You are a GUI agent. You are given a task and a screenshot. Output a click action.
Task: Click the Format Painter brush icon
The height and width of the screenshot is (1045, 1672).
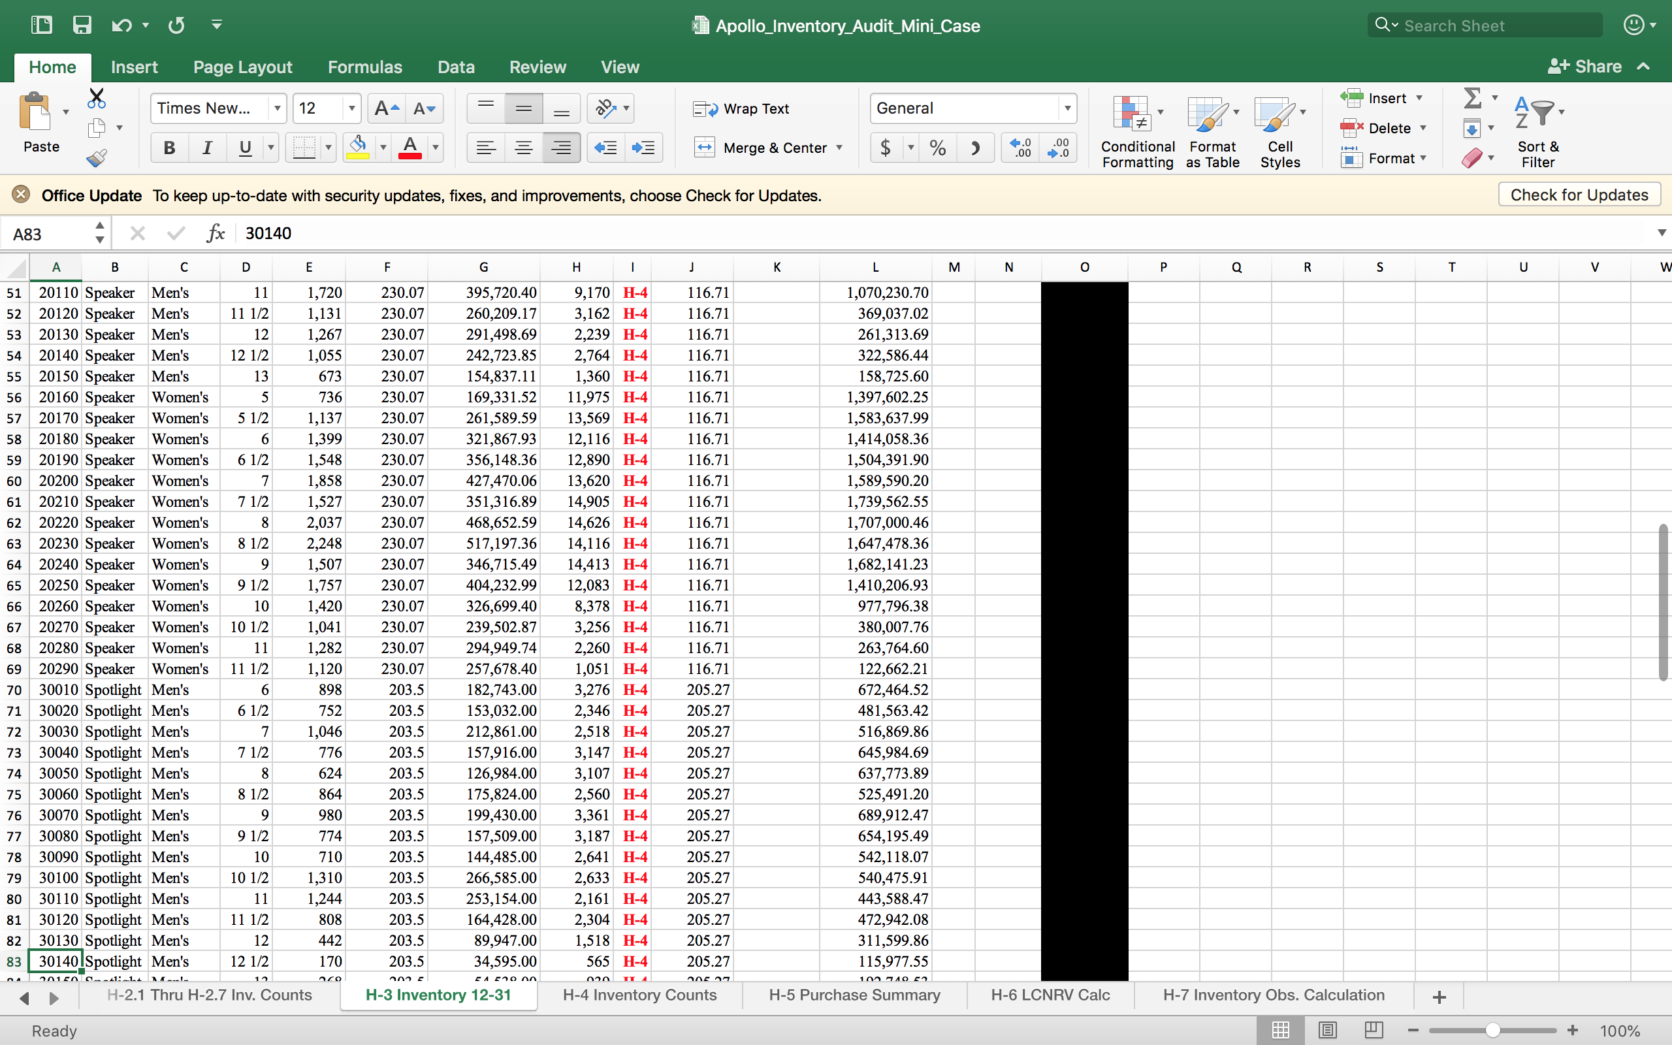[x=97, y=158]
